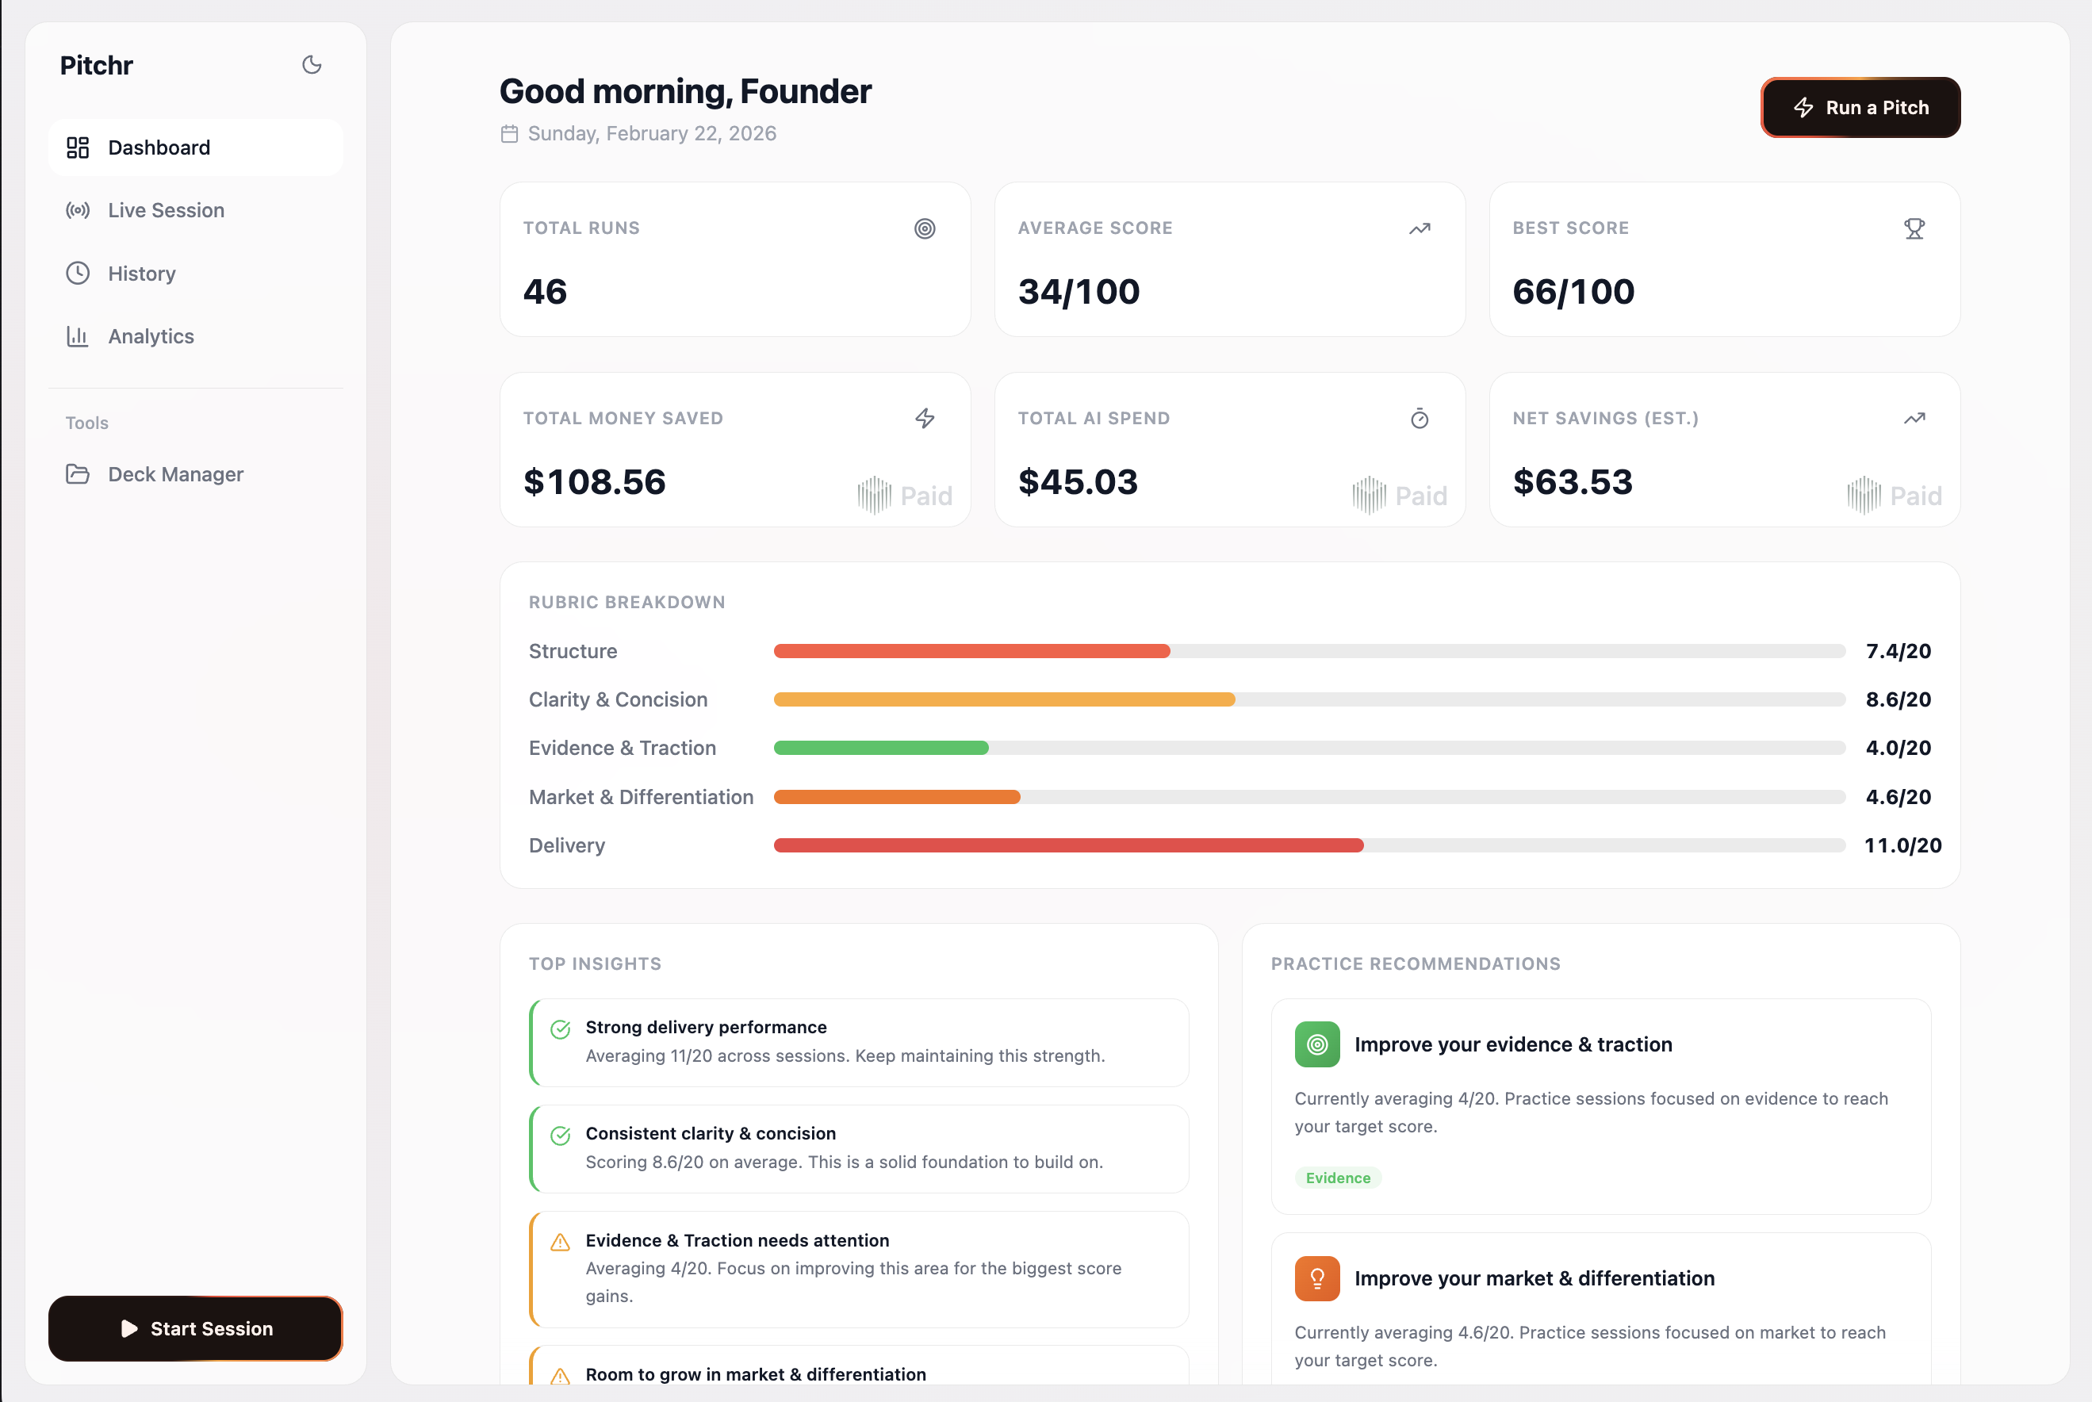Click trophy icon on Best Score card

click(1914, 229)
